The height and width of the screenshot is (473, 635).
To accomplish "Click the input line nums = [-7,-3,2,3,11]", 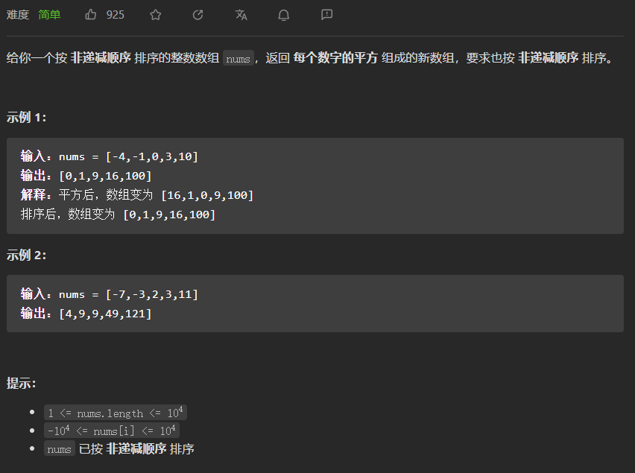I will pos(110,294).
